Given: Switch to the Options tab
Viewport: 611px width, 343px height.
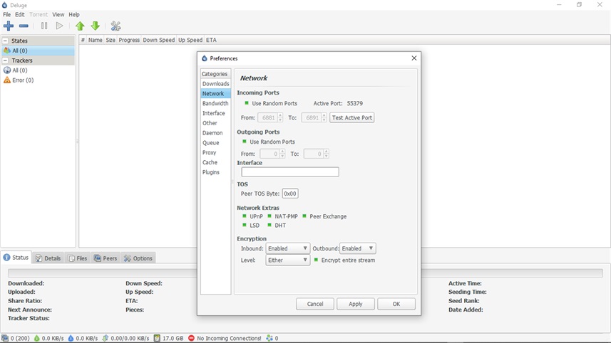Looking at the screenshot, I should point(138,258).
